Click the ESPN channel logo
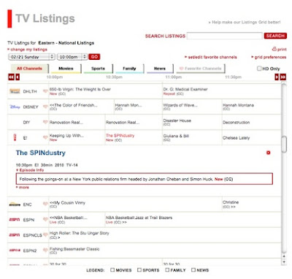The width and height of the screenshot is (292, 279). (15, 220)
